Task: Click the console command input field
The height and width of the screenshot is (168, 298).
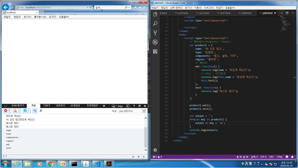Action: (x=68, y=156)
